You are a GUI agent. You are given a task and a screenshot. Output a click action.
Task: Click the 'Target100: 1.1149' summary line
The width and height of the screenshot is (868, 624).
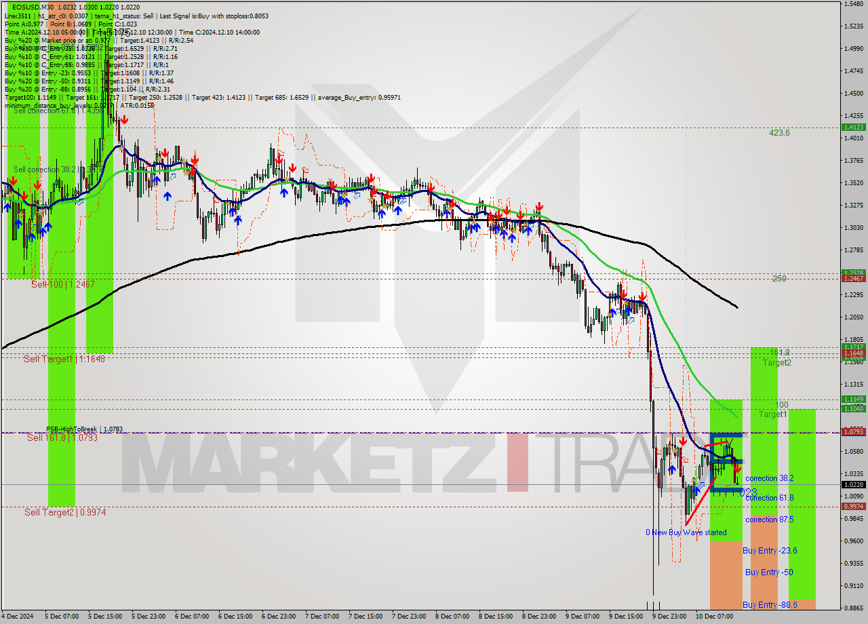[202, 97]
